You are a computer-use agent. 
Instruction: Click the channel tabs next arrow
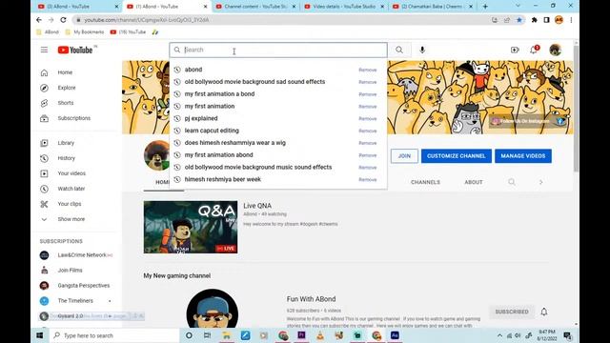click(540, 182)
